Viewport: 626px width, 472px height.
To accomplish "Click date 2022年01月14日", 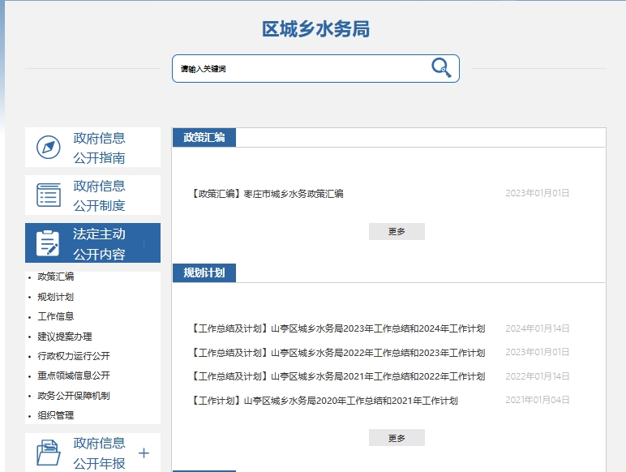I will click(537, 376).
